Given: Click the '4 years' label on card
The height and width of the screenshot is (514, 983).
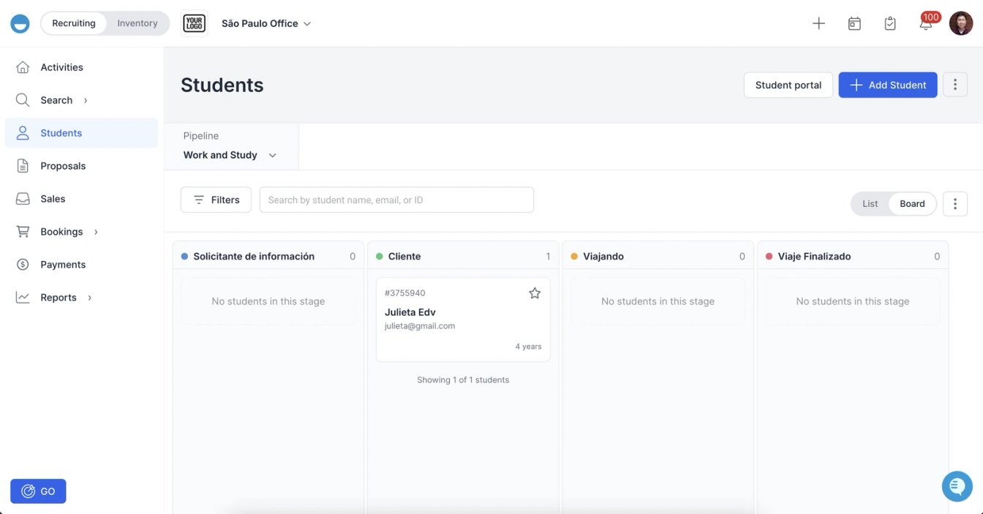Looking at the screenshot, I should 528,347.
